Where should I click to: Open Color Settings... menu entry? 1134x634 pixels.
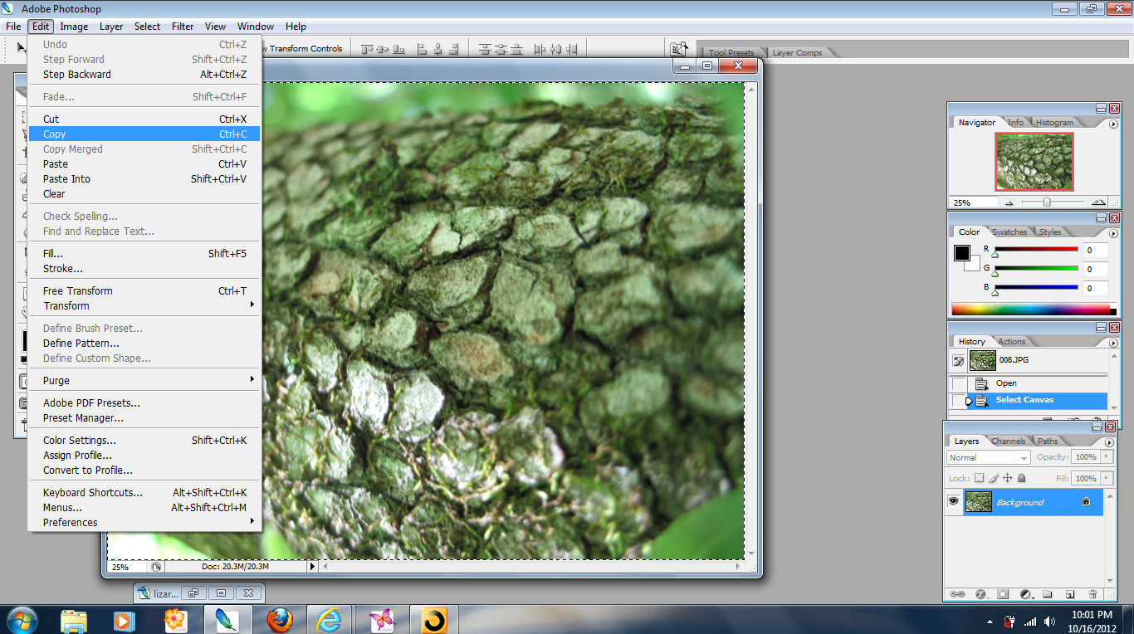(144, 440)
